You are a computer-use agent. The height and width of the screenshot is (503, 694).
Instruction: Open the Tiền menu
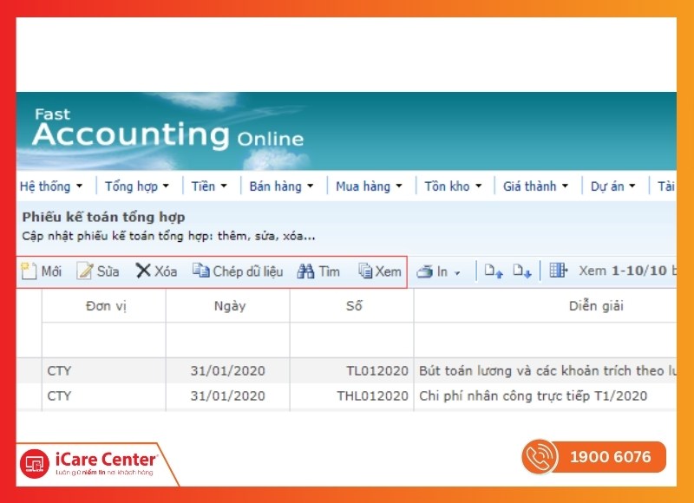pos(209,186)
